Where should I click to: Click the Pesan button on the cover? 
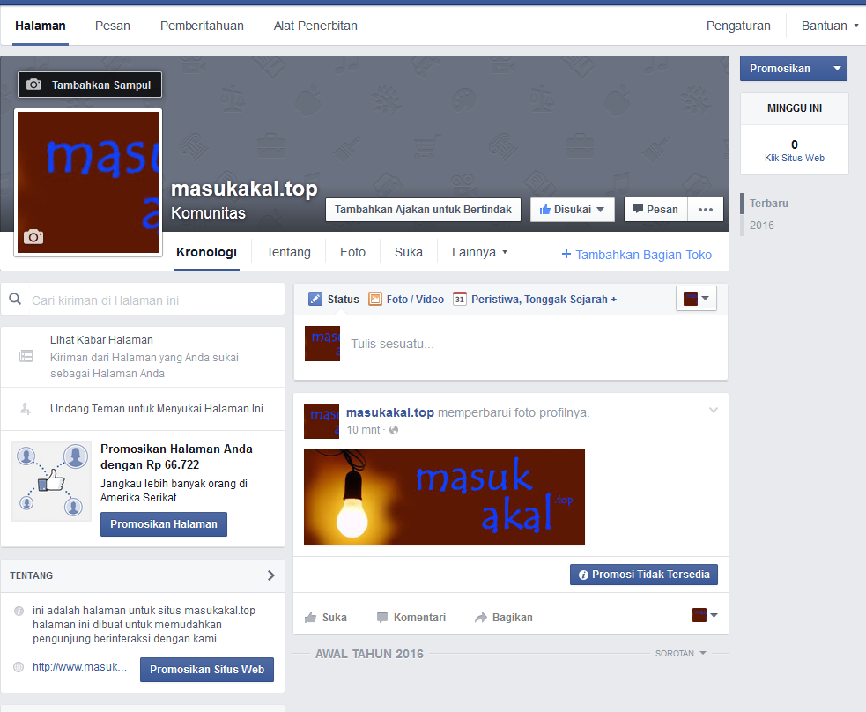[x=655, y=210]
